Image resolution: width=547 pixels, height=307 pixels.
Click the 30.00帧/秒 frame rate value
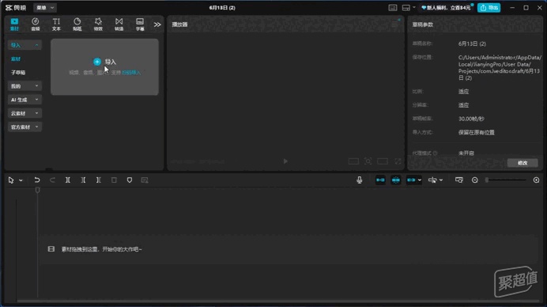[x=471, y=119]
